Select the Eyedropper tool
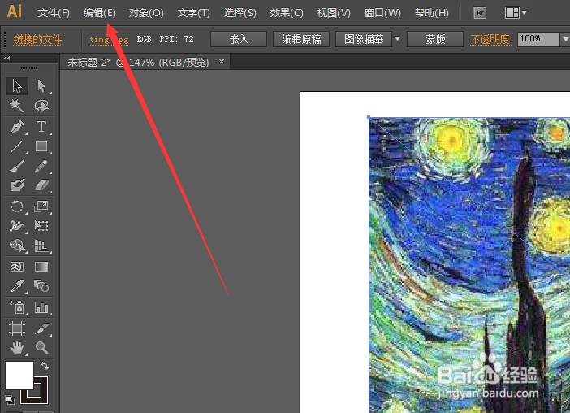 point(17,286)
